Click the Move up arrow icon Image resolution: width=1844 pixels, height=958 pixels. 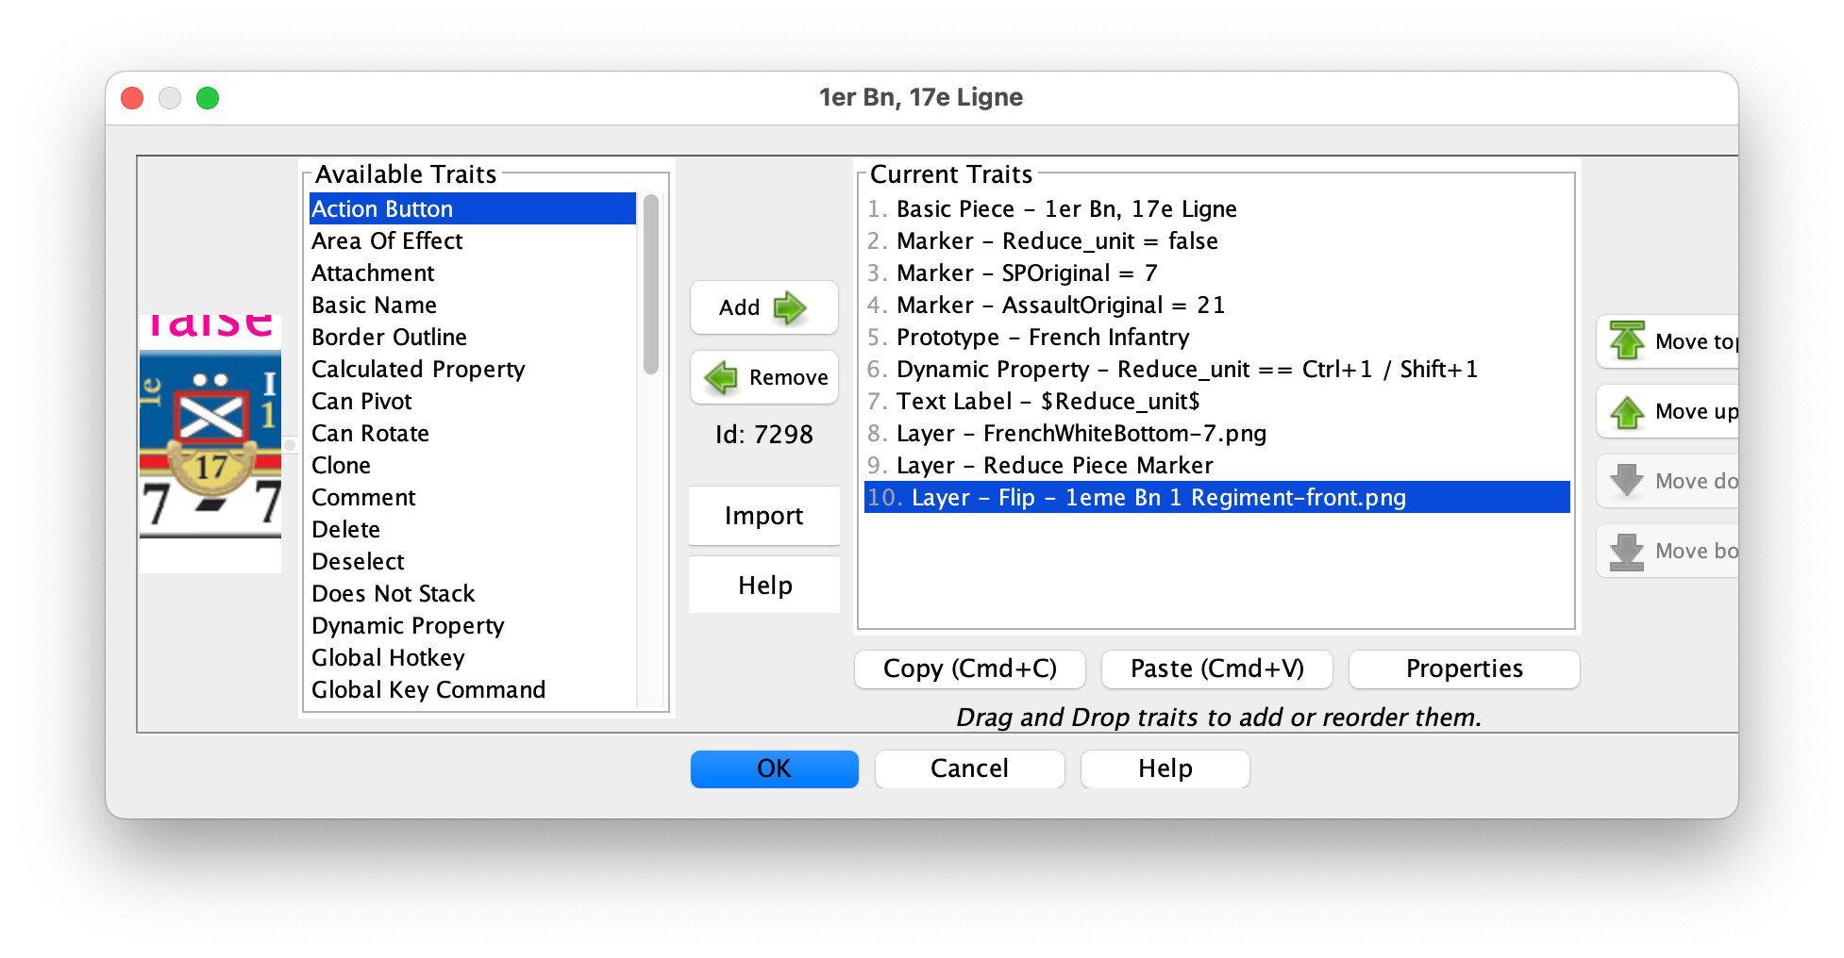1627,411
